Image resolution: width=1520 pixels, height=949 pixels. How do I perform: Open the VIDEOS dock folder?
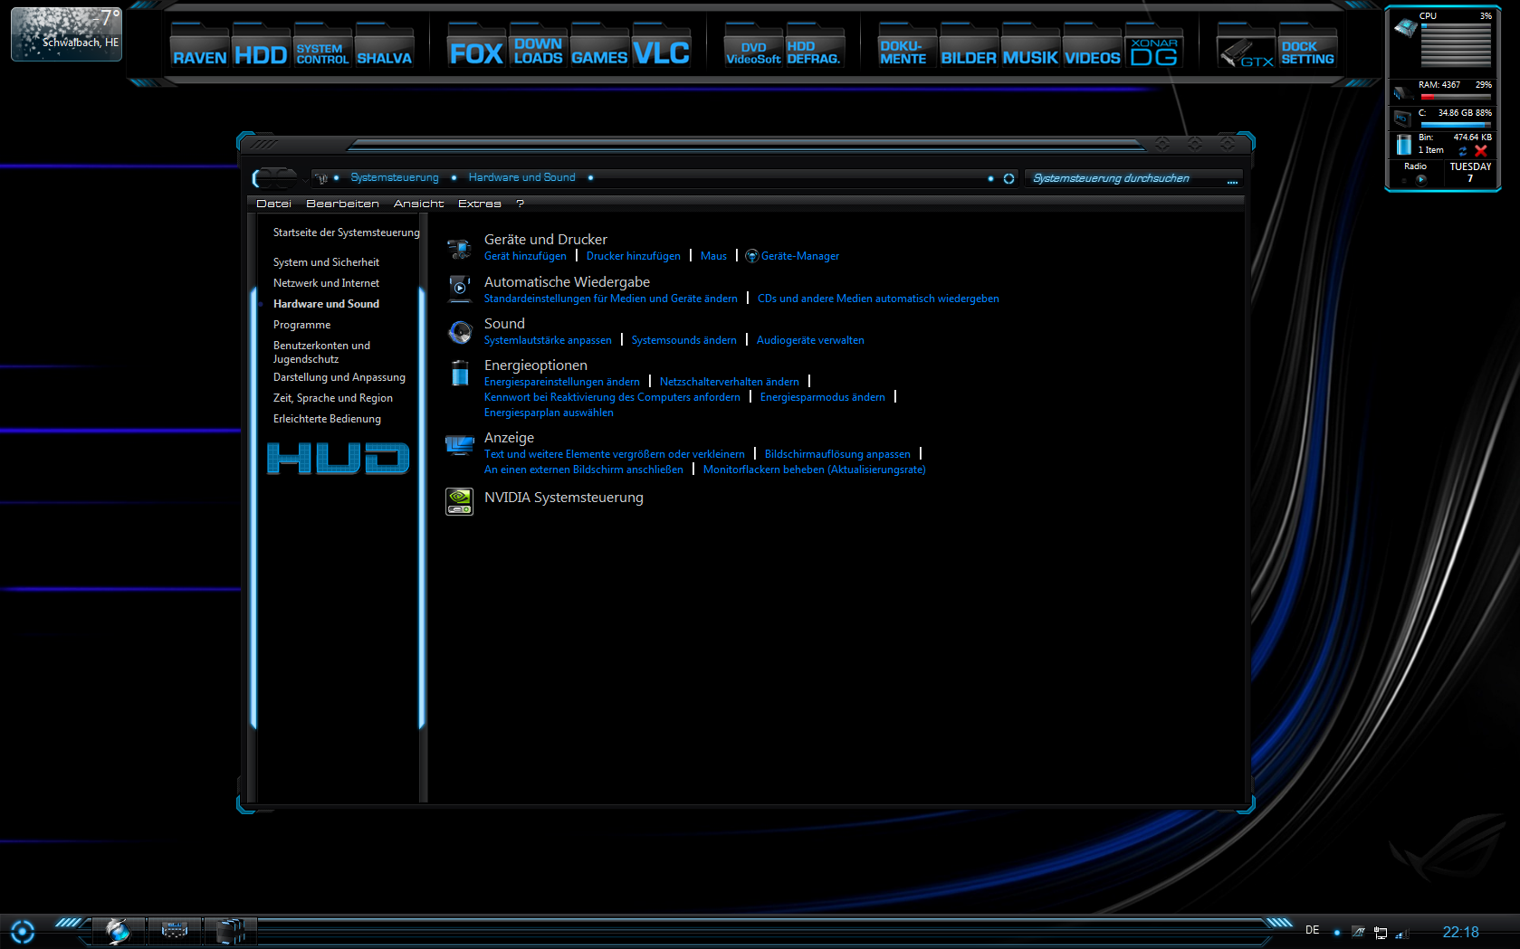point(1092,47)
